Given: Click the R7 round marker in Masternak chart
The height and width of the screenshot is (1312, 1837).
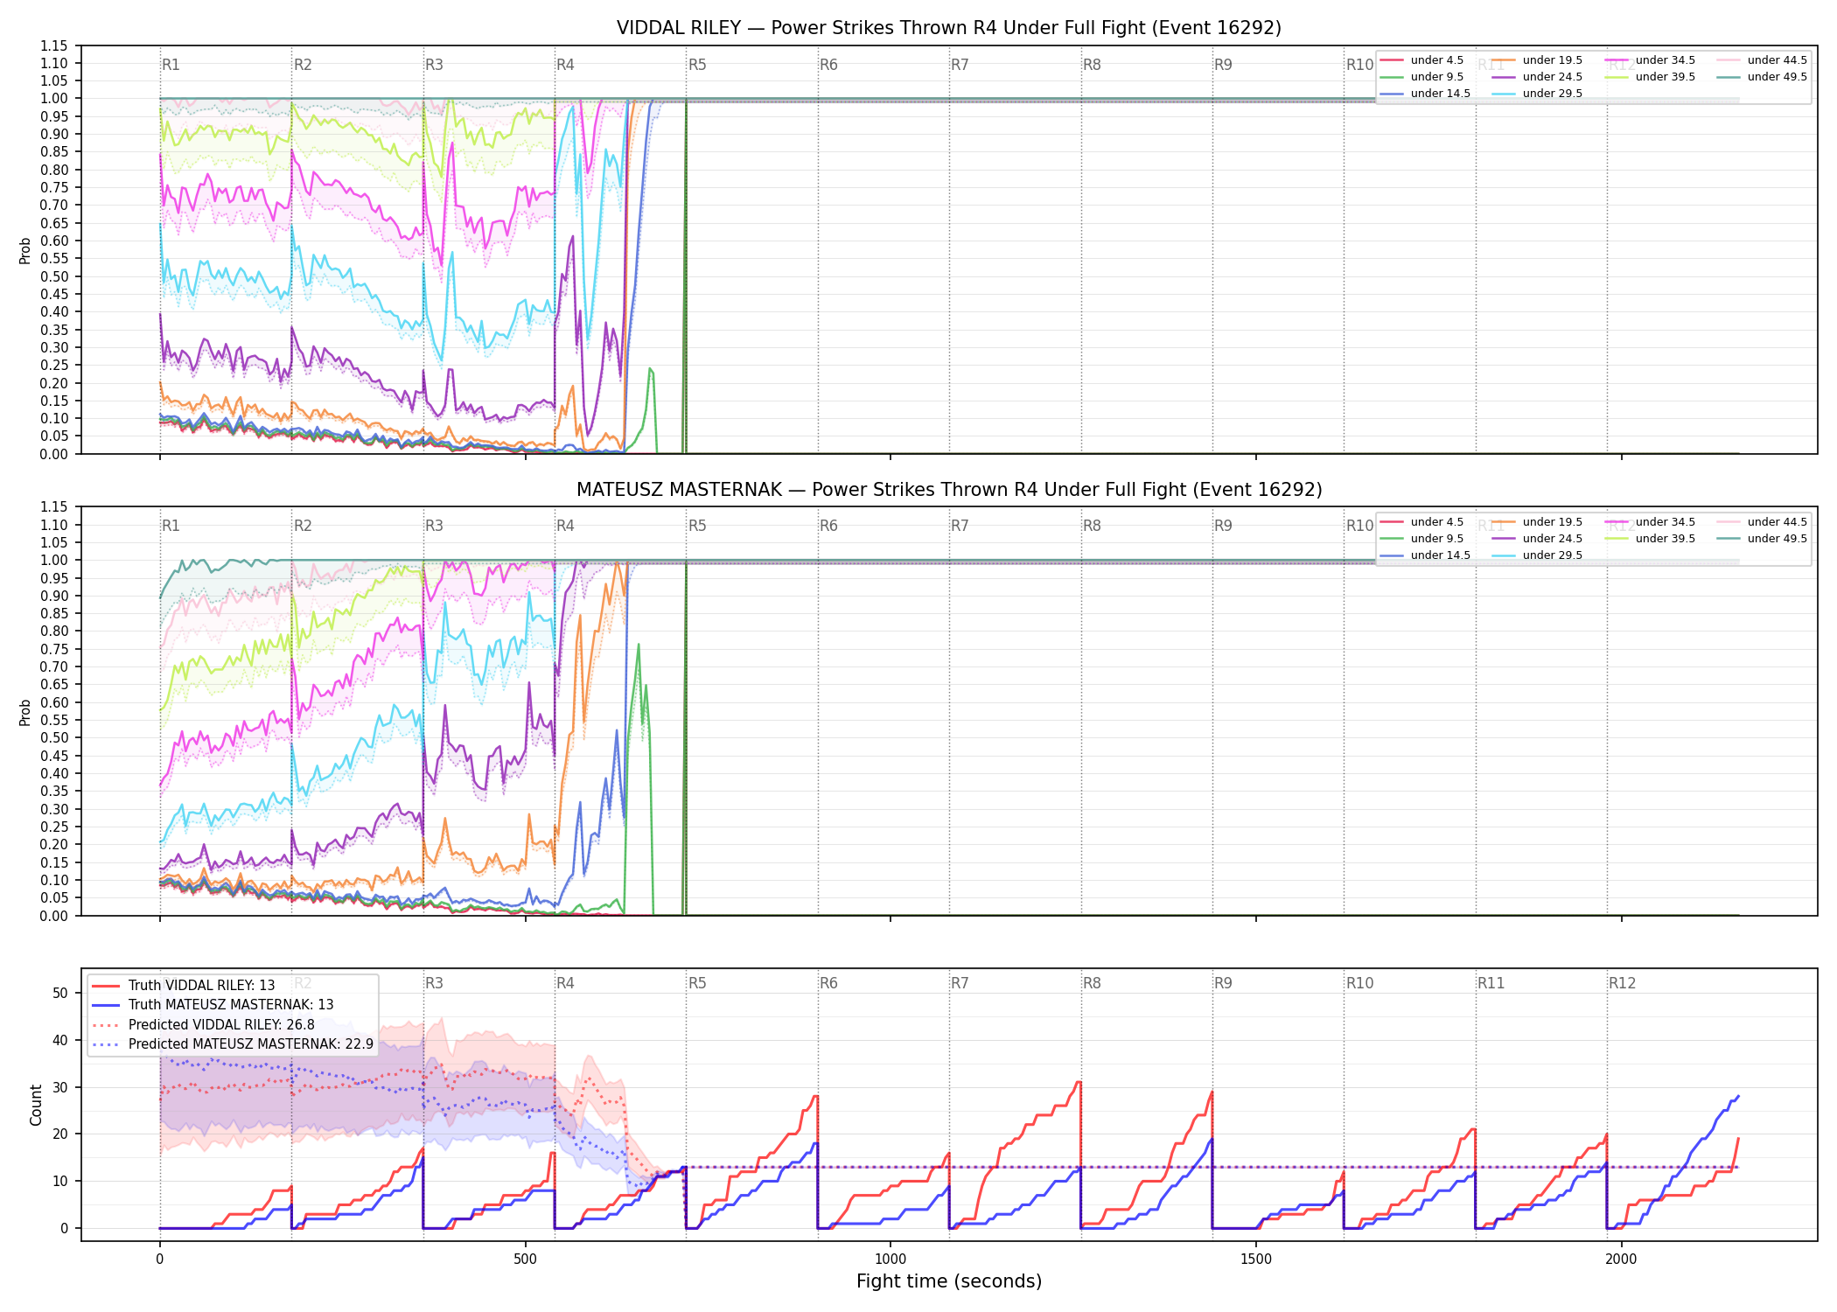Looking at the screenshot, I should (x=960, y=526).
